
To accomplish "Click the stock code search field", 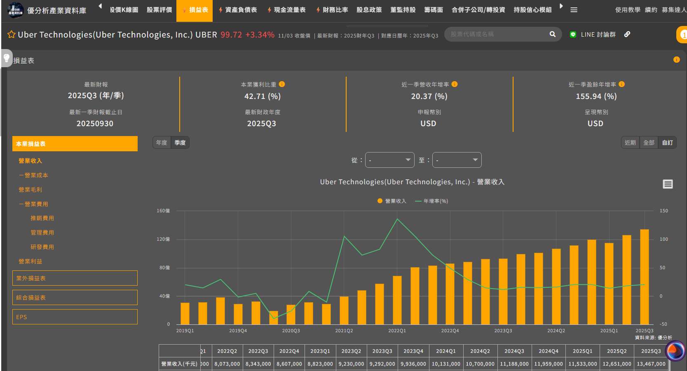I will point(497,34).
